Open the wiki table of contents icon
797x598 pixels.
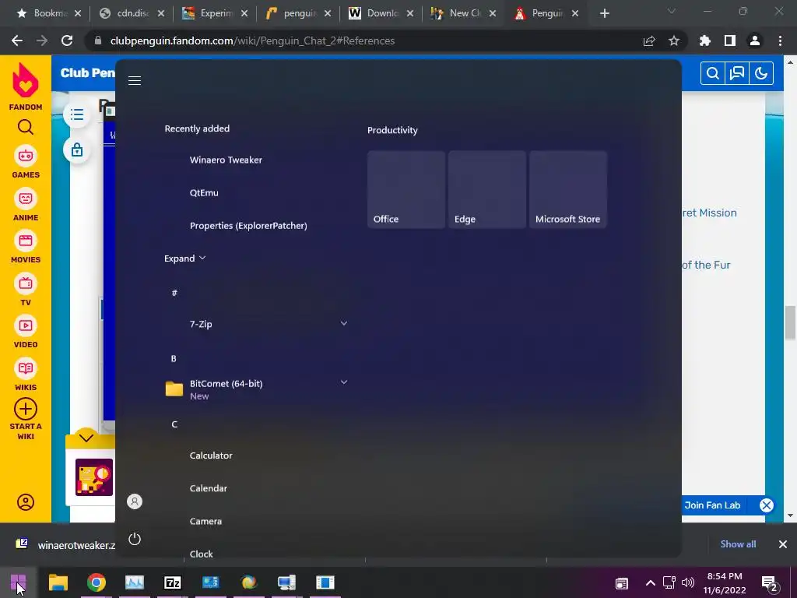[x=77, y=115]
